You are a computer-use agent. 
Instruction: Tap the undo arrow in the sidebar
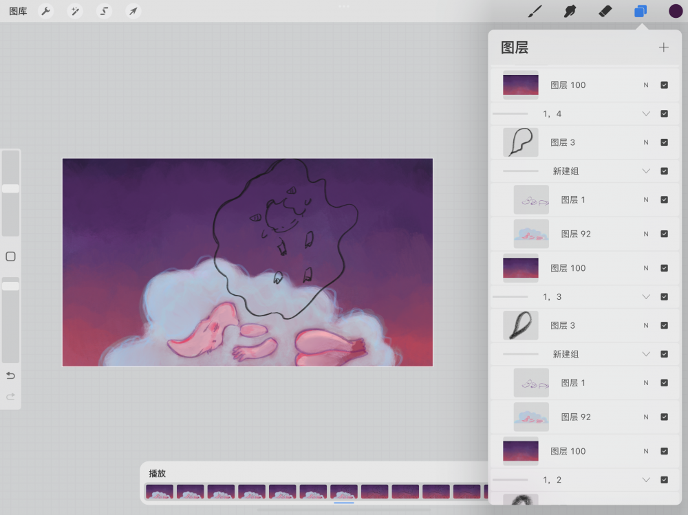click(x=10, y=375)
